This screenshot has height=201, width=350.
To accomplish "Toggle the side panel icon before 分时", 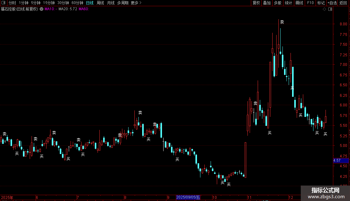I will (x=3, y=3).
